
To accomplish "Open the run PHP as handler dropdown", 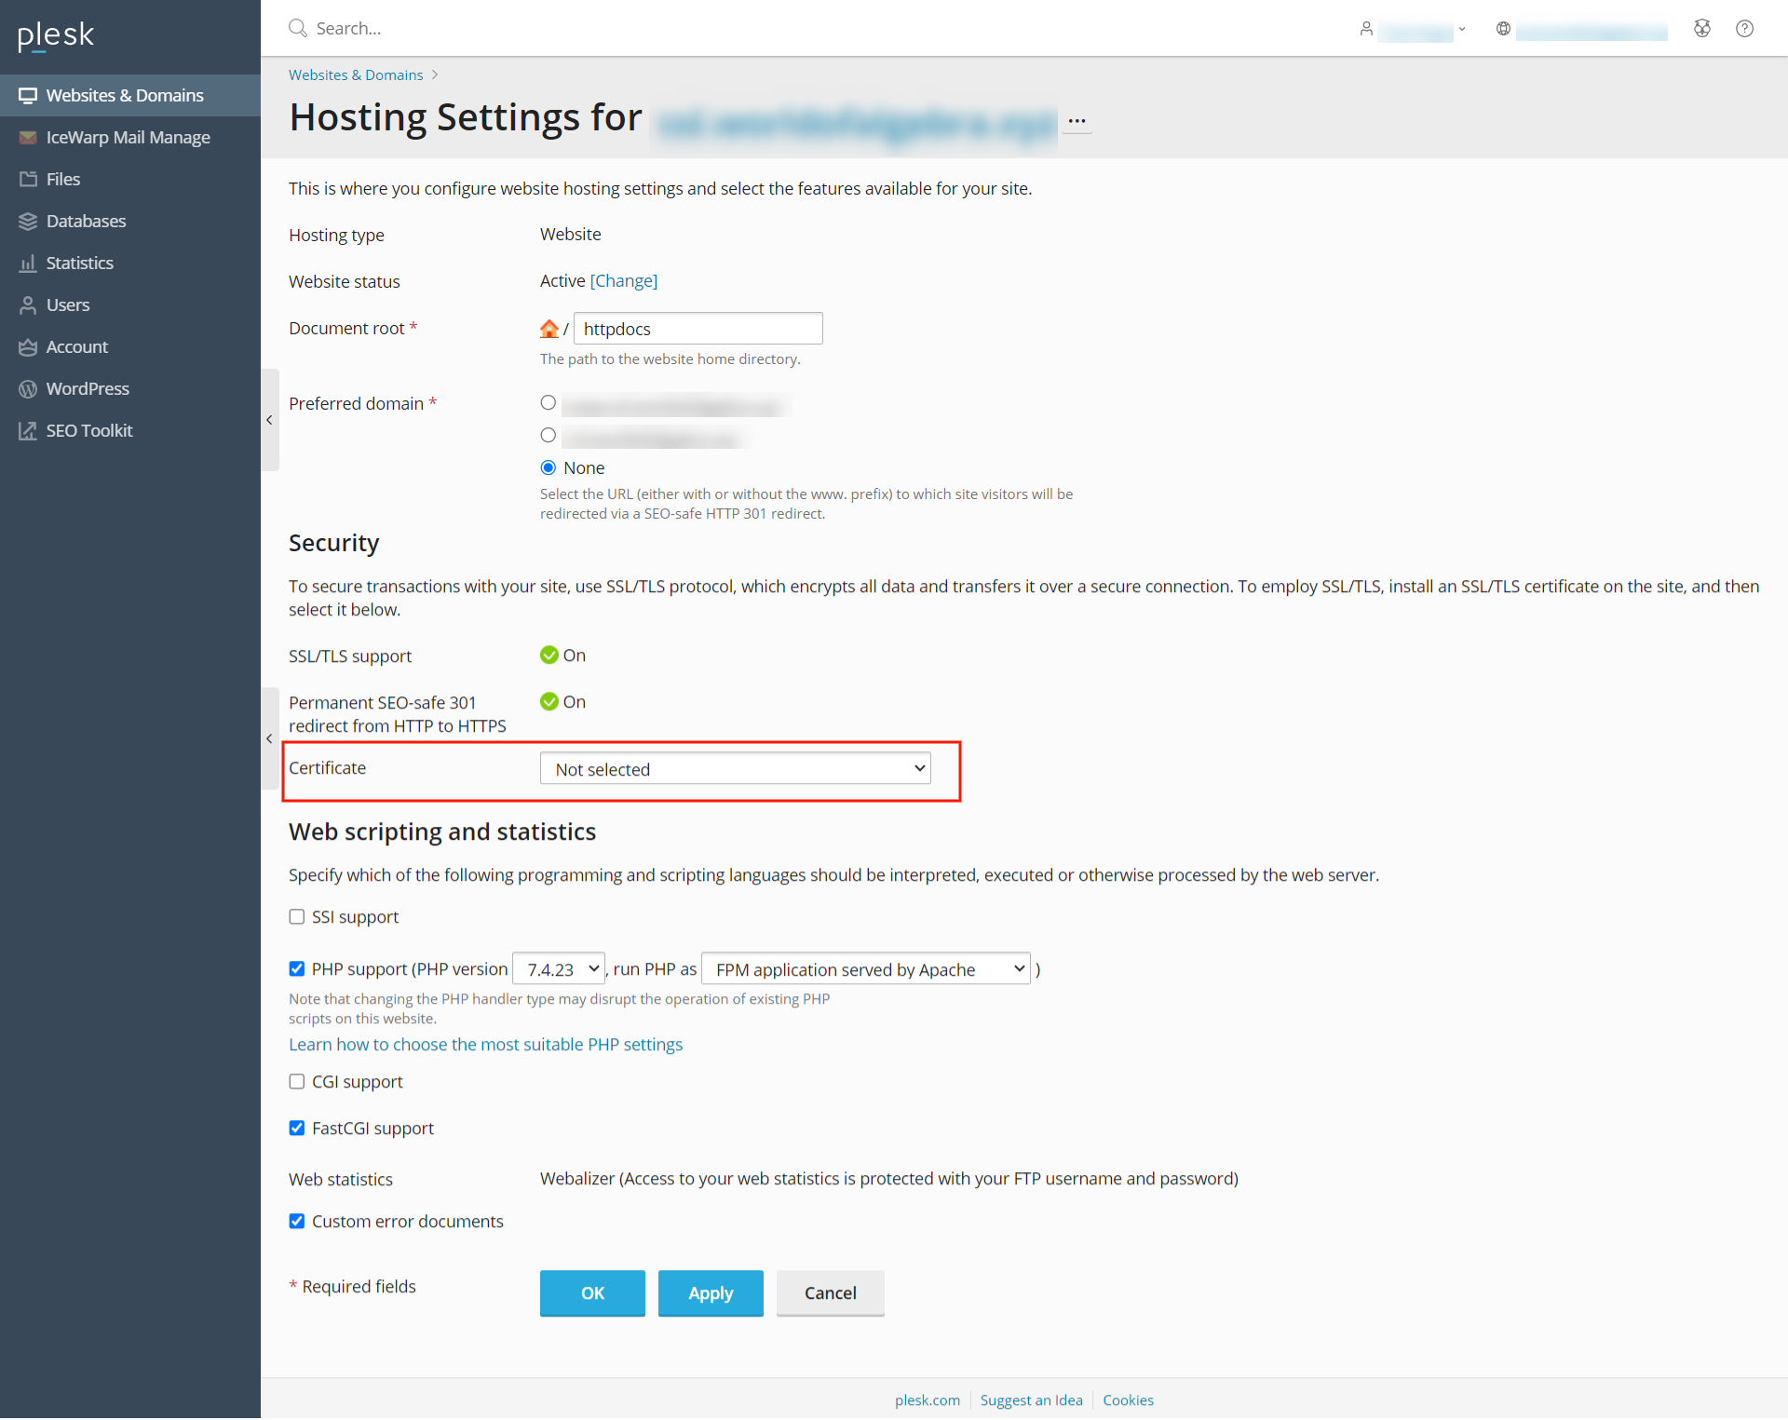I will pyautogui.click(x=865, y=969).
